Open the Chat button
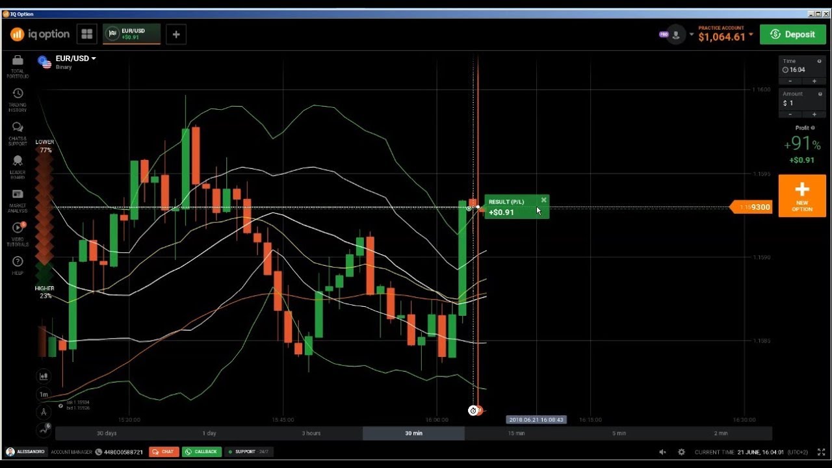Screen dimensions: 832x468 point(163,452)
